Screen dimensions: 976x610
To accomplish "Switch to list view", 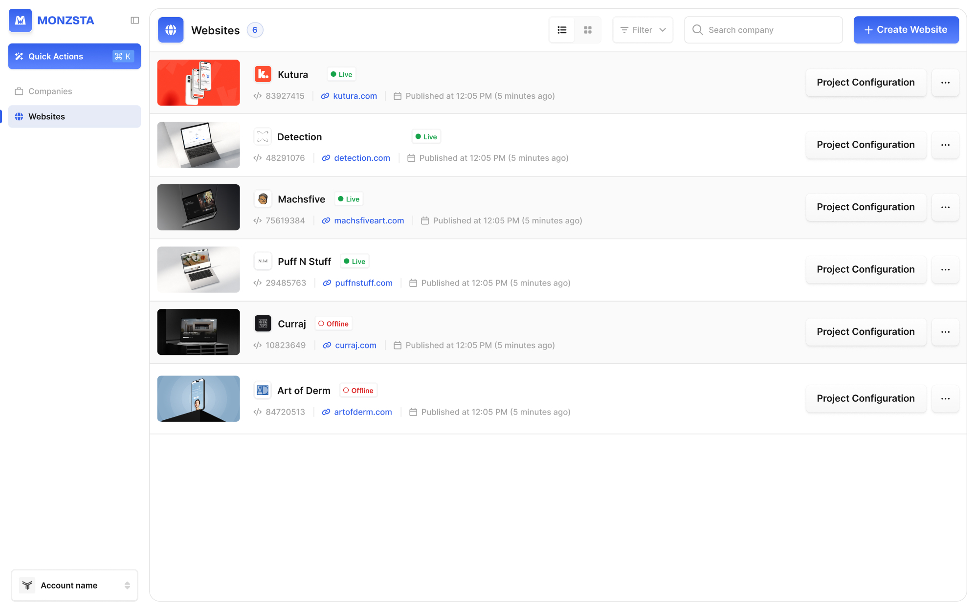I will (562, 30).
